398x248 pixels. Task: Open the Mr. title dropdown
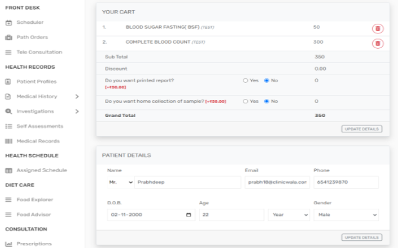coord(120,182)
